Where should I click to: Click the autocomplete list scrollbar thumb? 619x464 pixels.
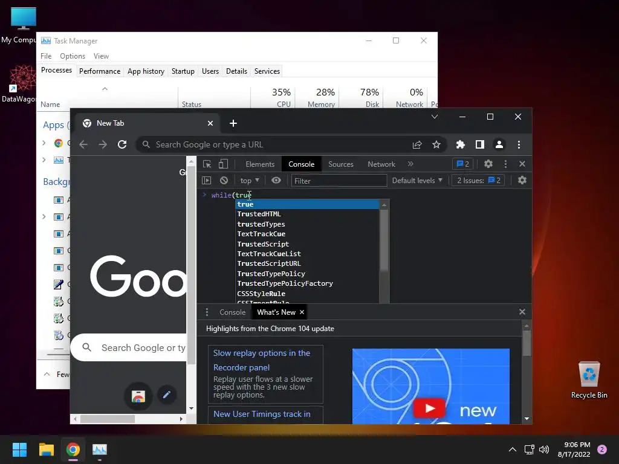tap(384, 240)
